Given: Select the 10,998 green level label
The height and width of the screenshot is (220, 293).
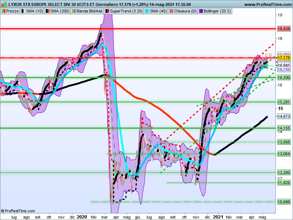Looking at the screenshot, I should pos(284,202).
